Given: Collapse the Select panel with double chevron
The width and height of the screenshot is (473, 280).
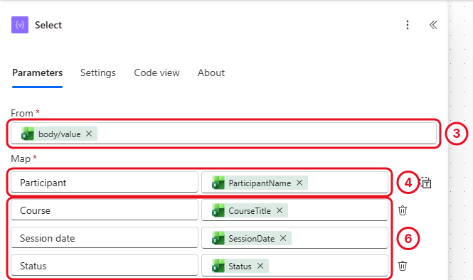Looking at the screenshot, I should point(433,25).
